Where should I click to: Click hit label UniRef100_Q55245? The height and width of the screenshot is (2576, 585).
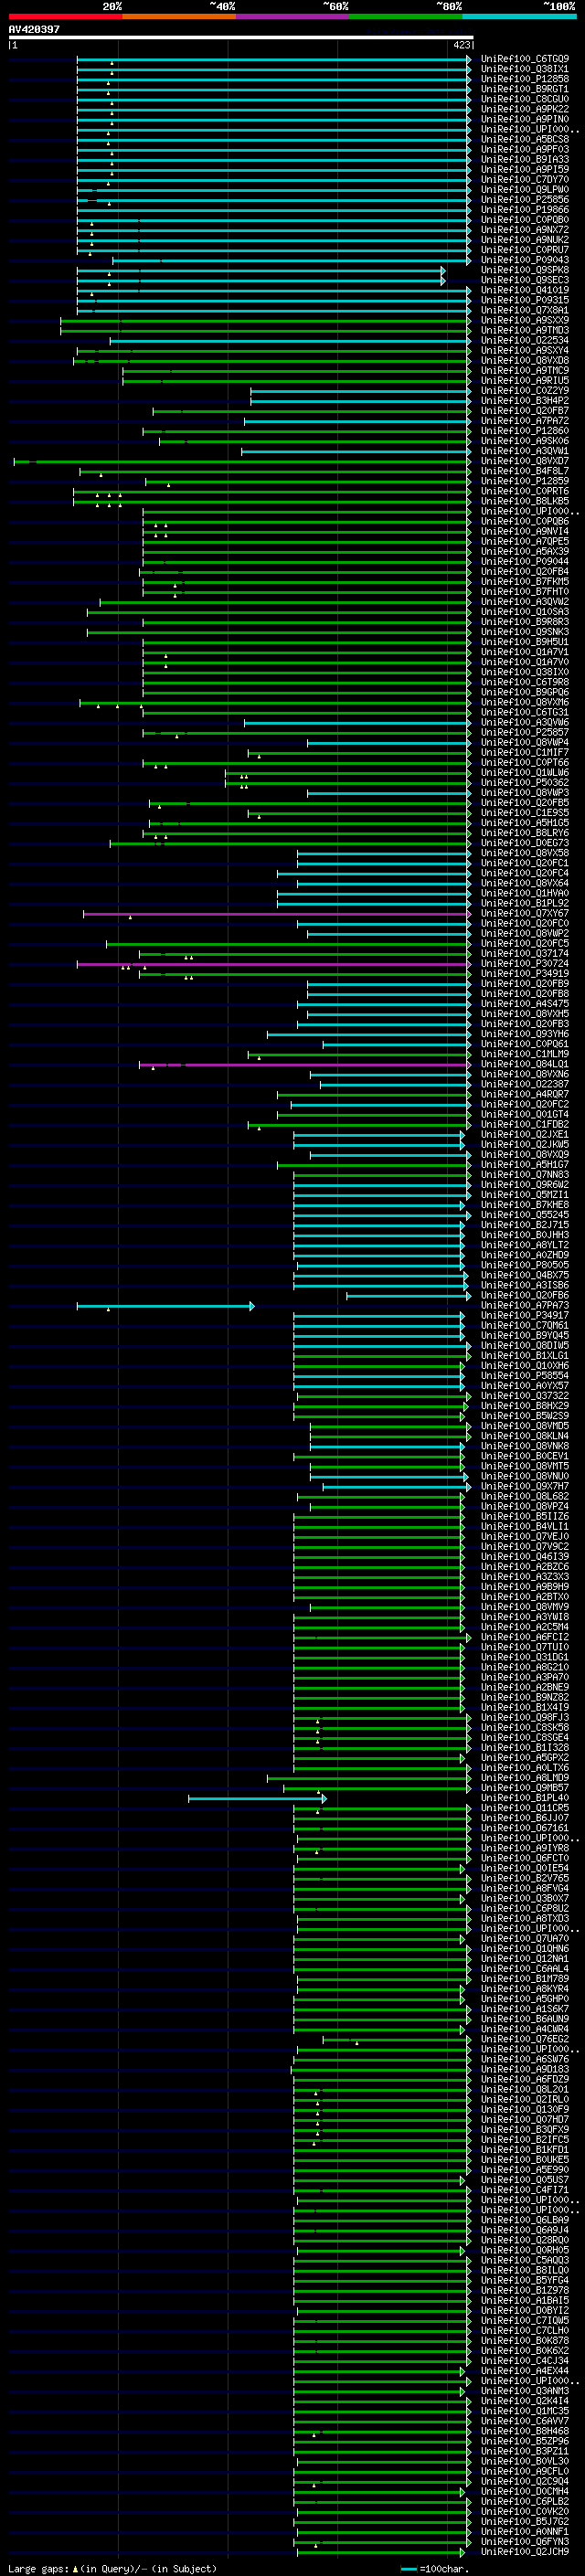[x=525, y=1215]
